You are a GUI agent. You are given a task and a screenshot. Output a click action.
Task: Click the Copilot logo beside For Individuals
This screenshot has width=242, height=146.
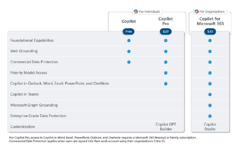(136, 11)
